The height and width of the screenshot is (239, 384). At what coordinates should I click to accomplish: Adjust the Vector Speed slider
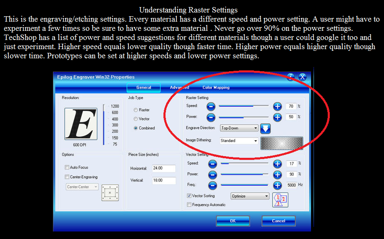pos(244,163)
